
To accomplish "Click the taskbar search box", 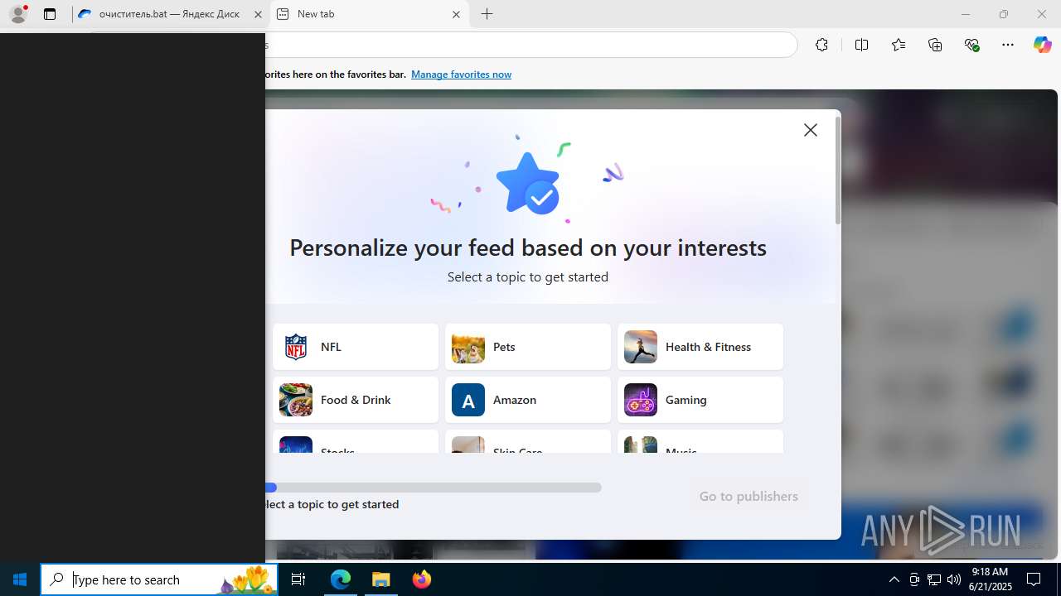I will coord(159,579).
